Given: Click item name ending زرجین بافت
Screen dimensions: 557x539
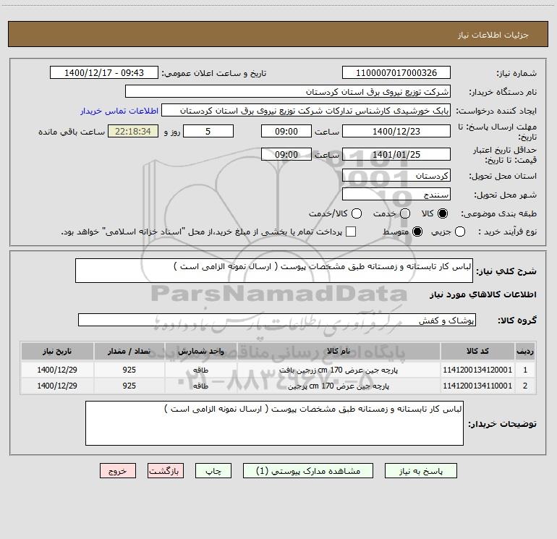Looking at the screenshot, I should [339, 370].
